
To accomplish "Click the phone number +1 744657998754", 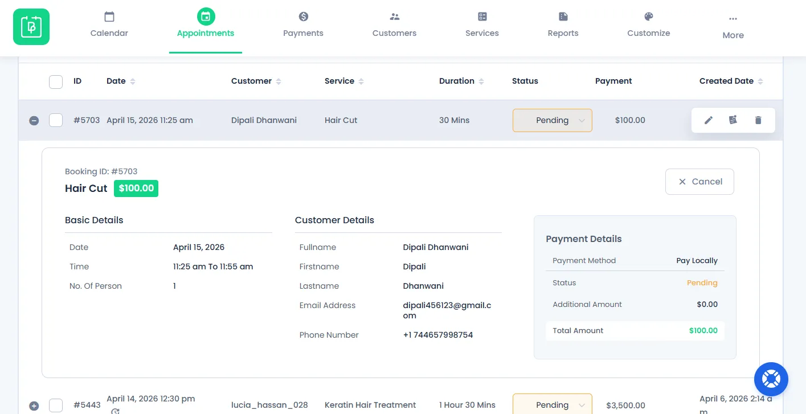I will [438, 335].
